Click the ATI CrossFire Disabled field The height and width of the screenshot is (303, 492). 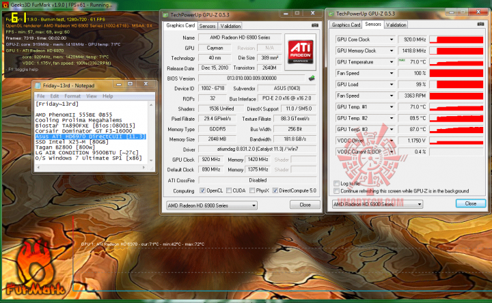click(x=258, y=180)
